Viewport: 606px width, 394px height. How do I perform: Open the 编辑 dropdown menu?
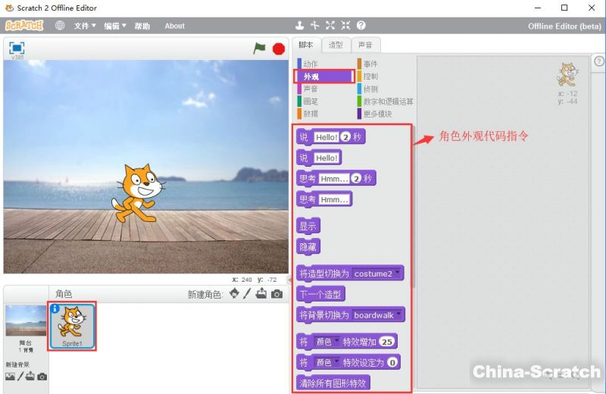(115, 26)
